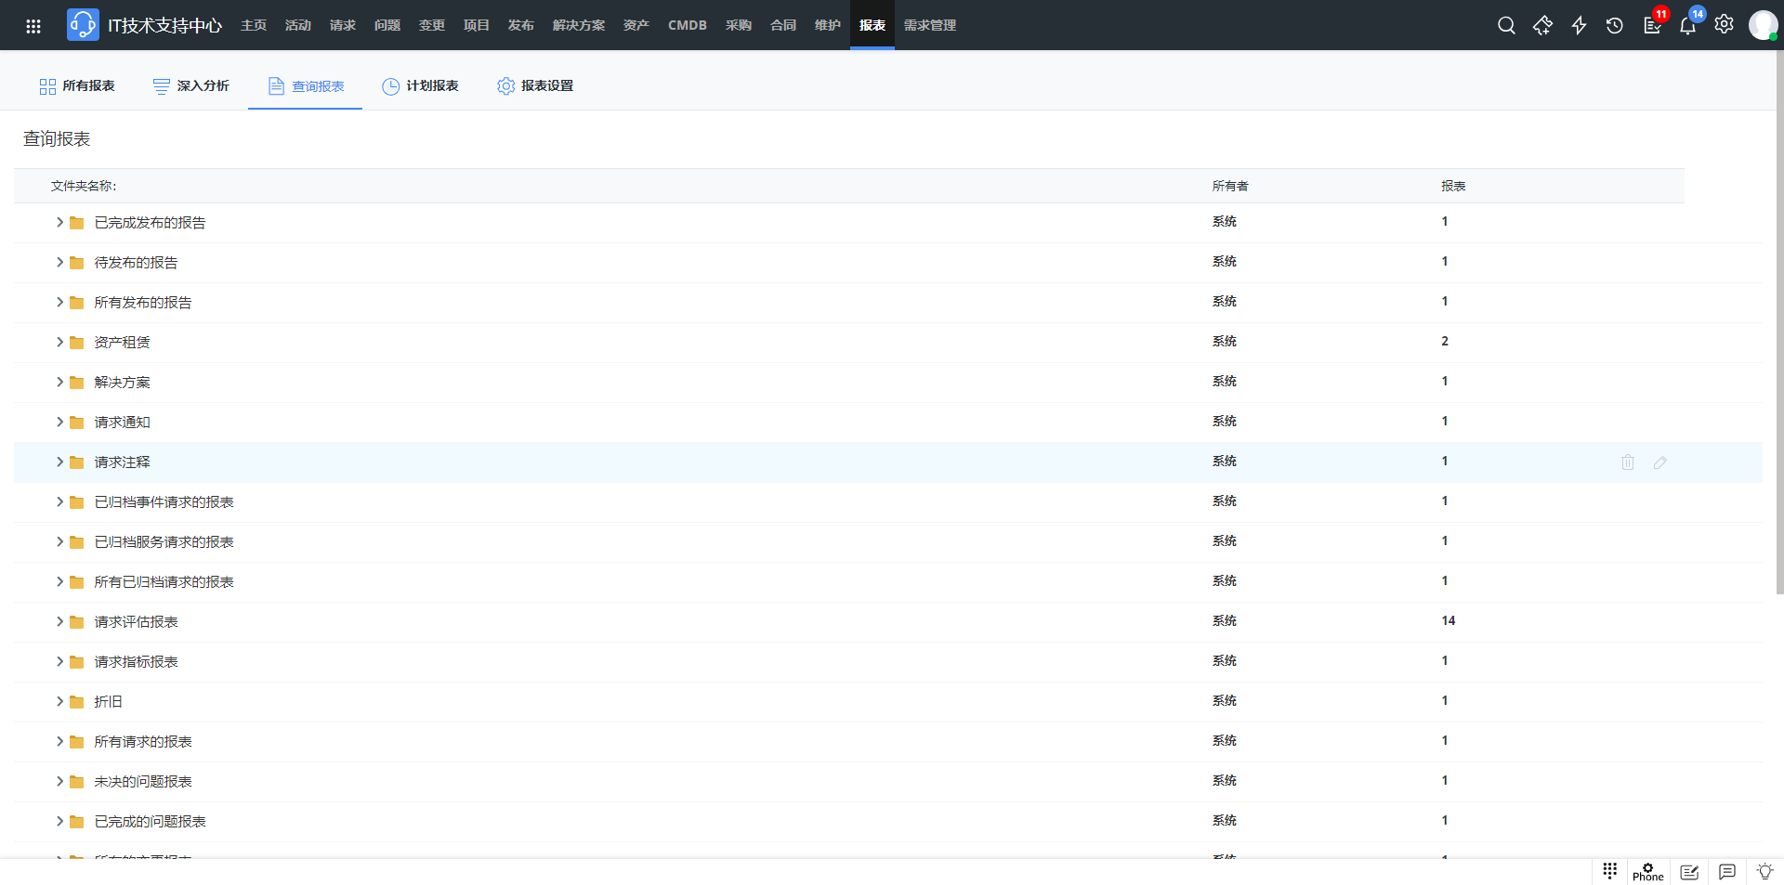Open the 需求管理 module in top menu

pyautogui.click(x=930, y=25)
